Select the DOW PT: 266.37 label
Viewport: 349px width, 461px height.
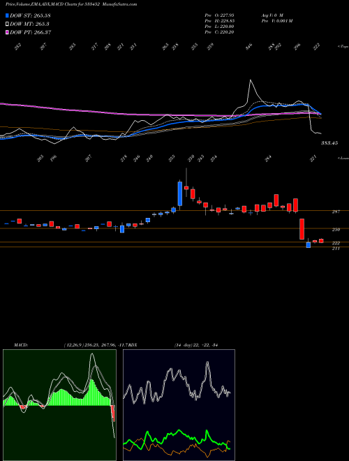30,32
